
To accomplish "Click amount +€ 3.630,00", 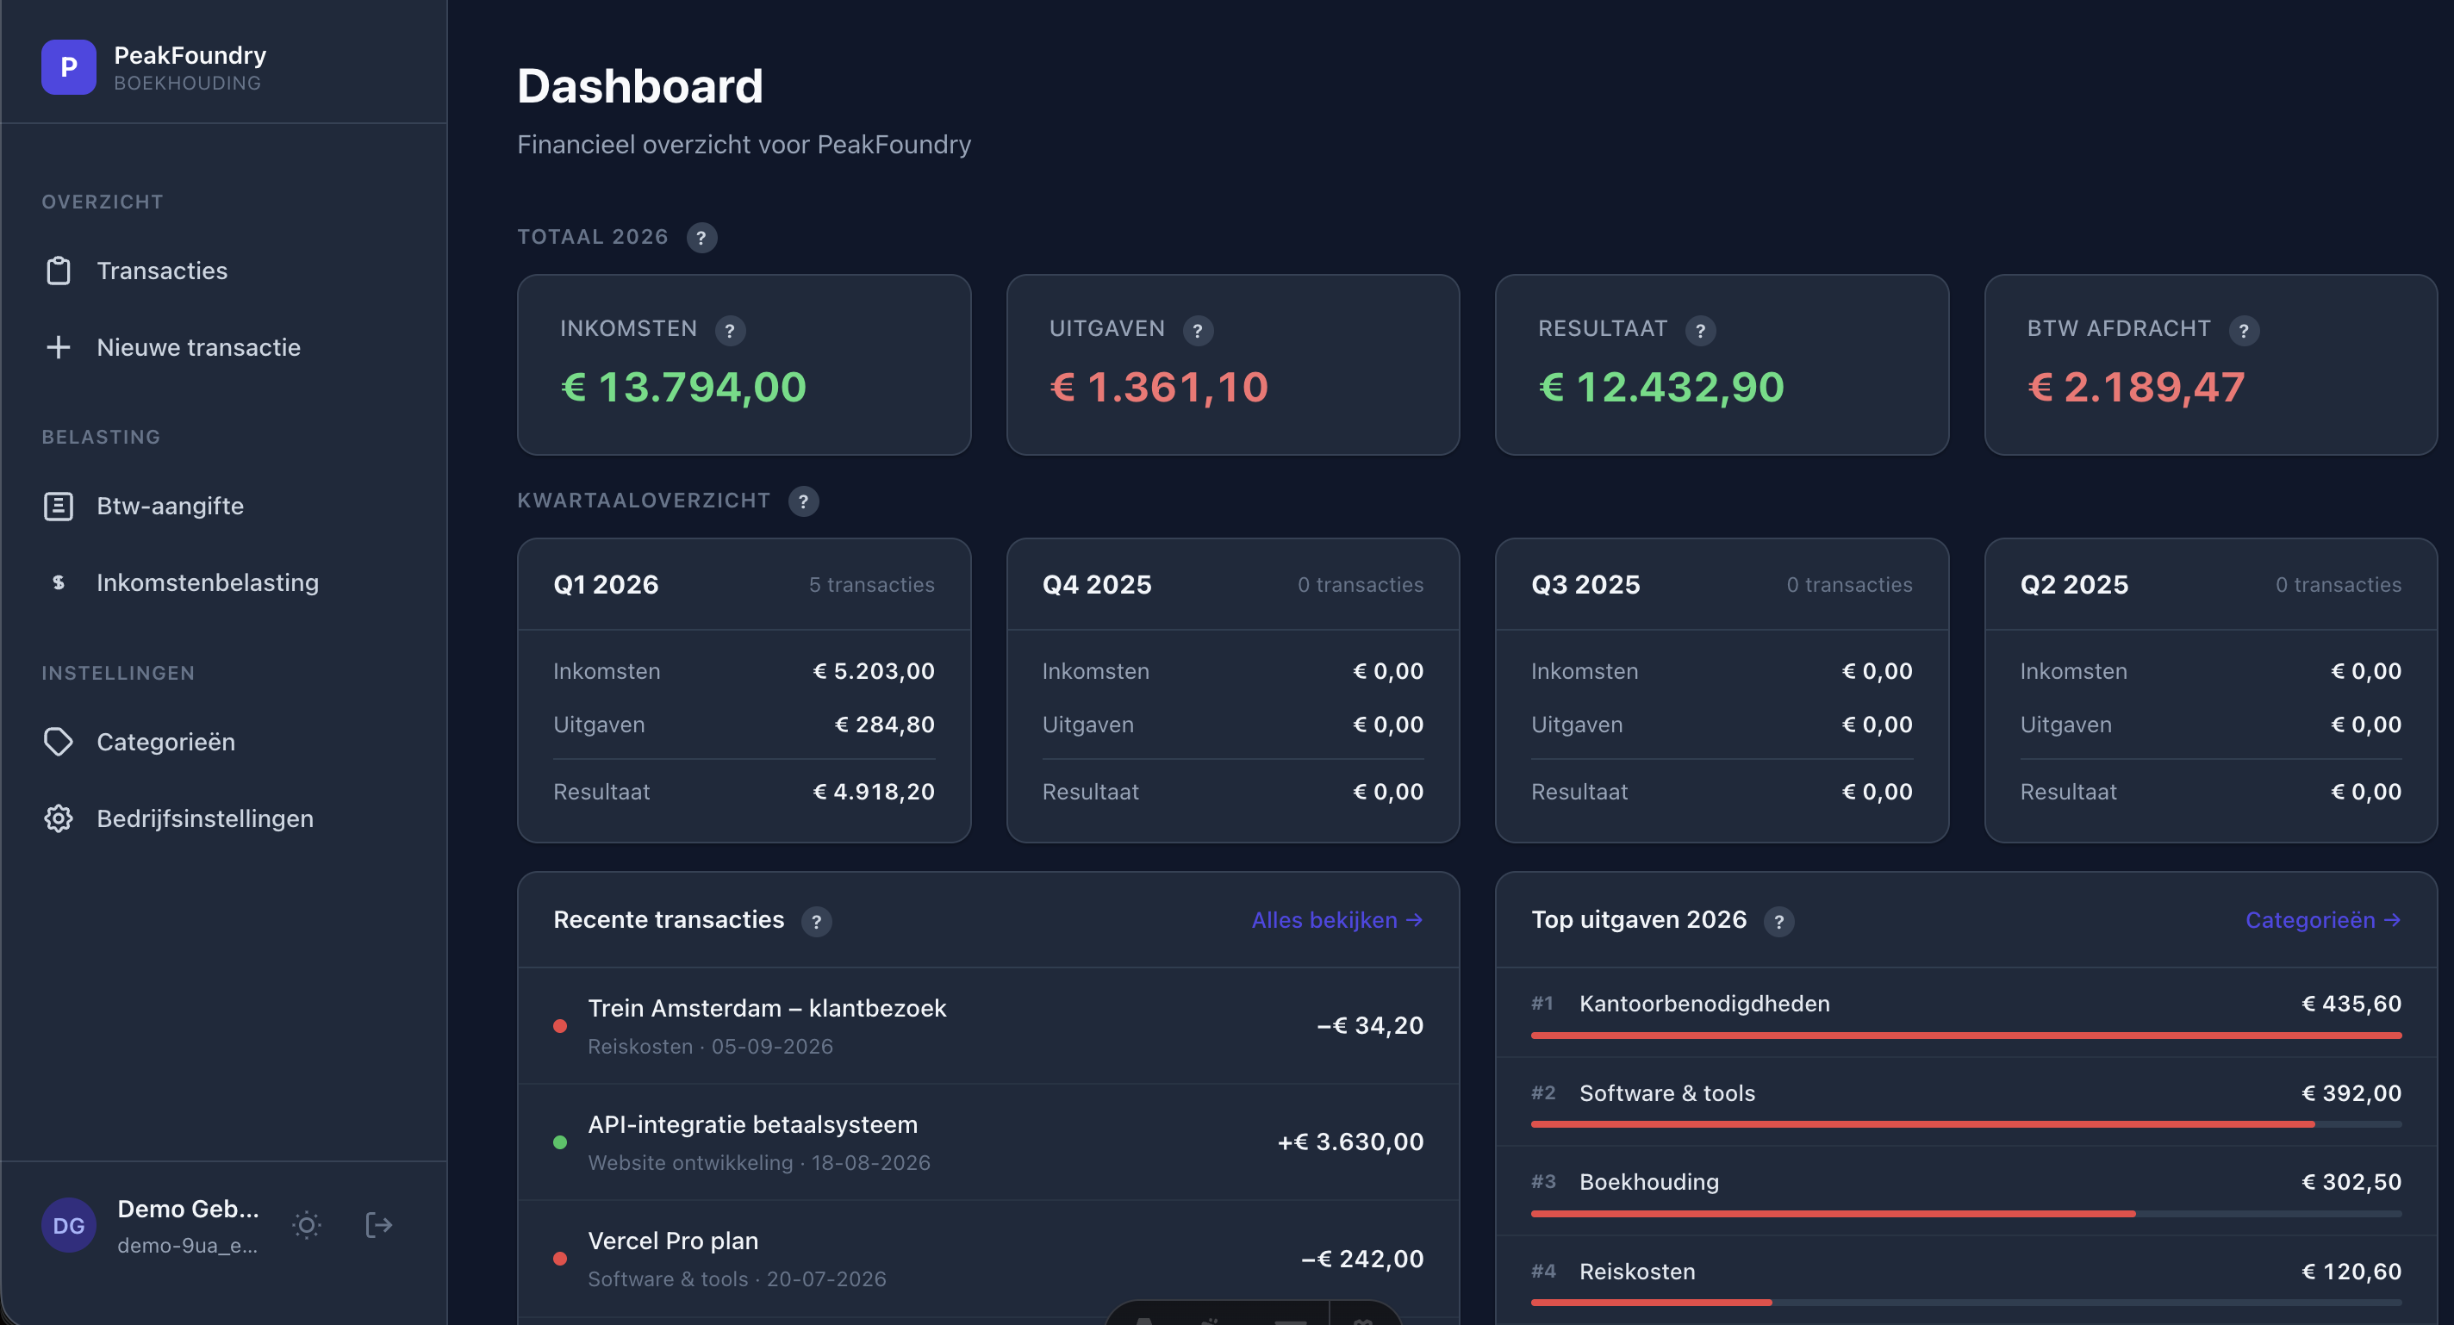I will [1350, 1142].
